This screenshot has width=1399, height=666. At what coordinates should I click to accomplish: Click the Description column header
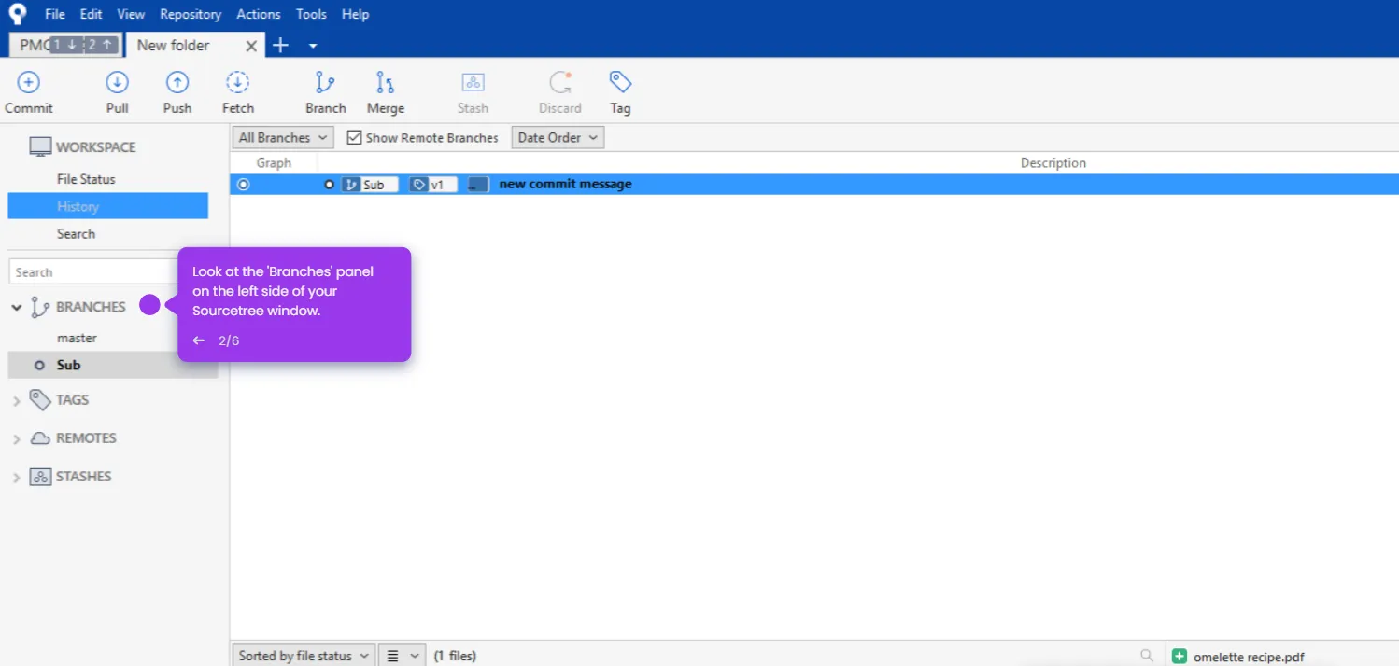(1053, 163)
